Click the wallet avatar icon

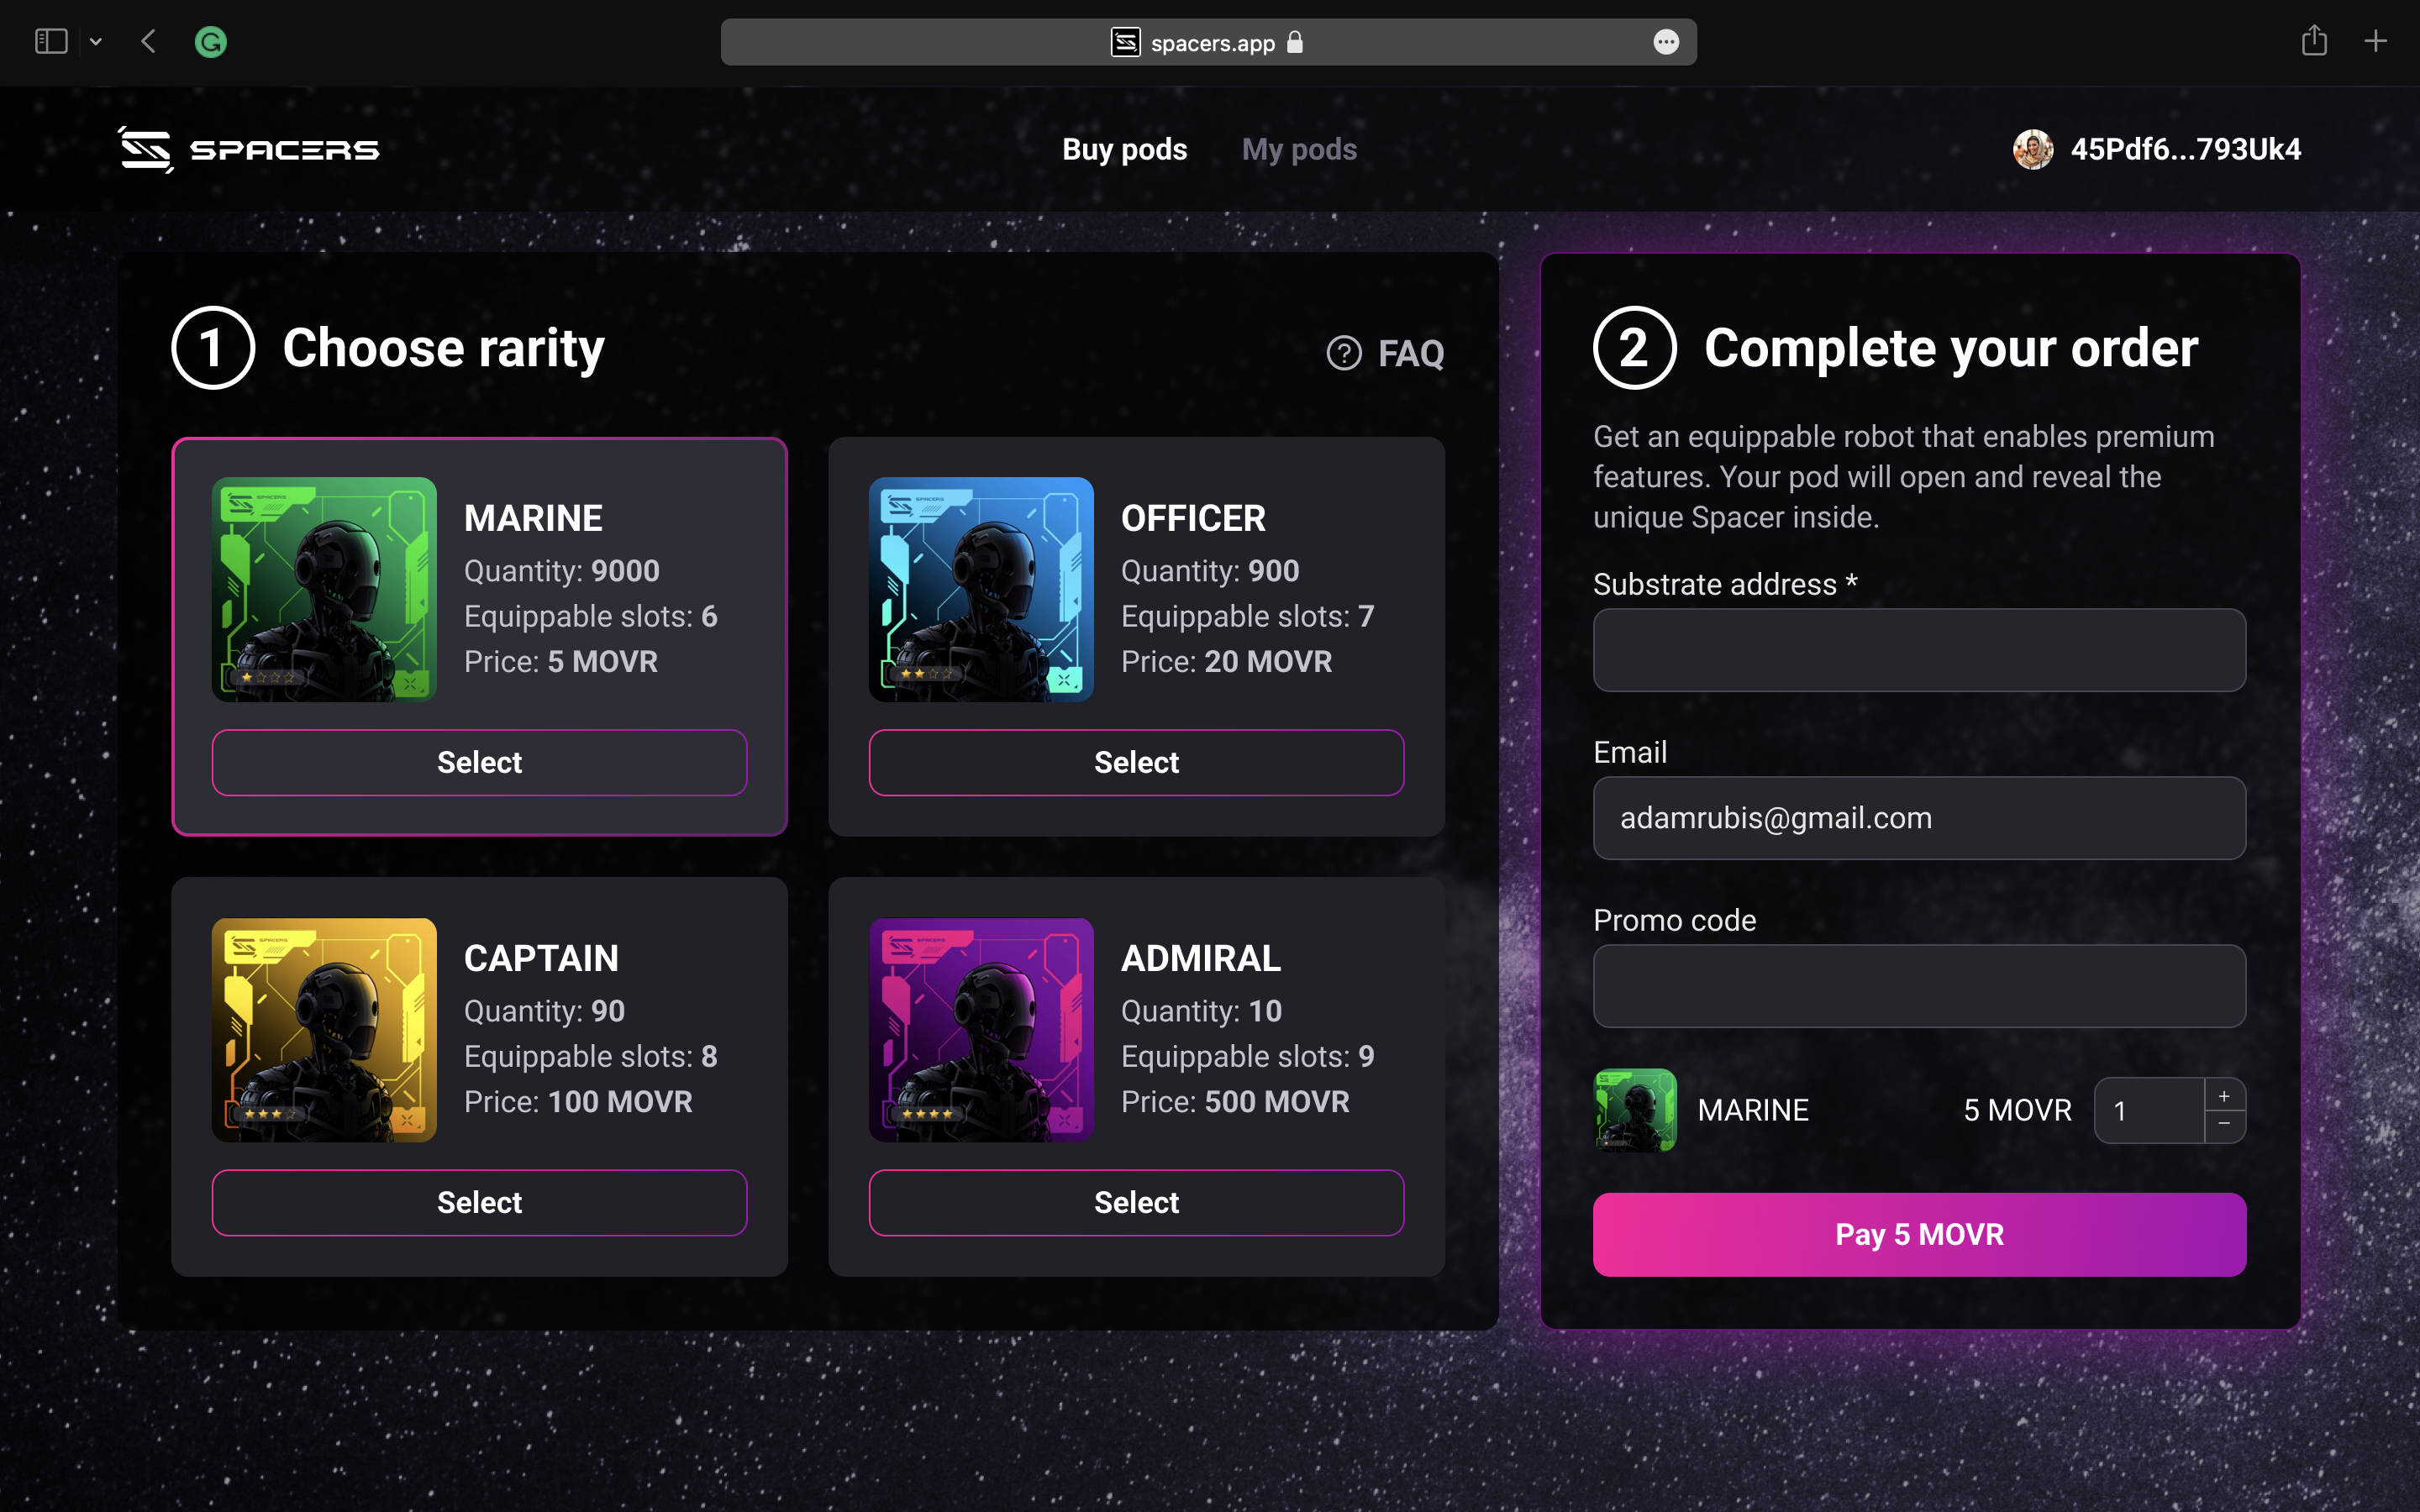pos(2032,150)
